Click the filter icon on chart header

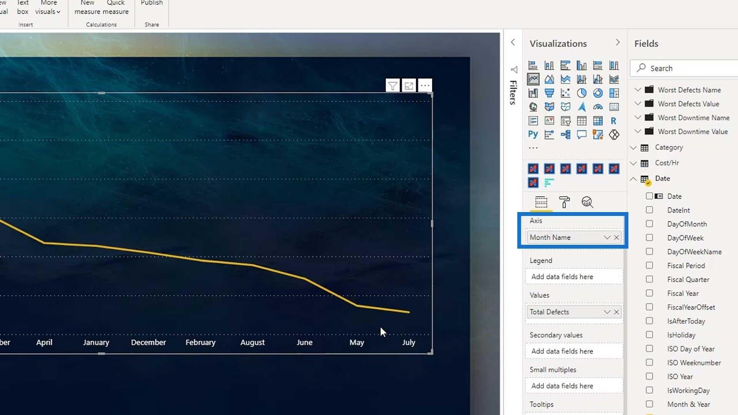pos(393,85)
